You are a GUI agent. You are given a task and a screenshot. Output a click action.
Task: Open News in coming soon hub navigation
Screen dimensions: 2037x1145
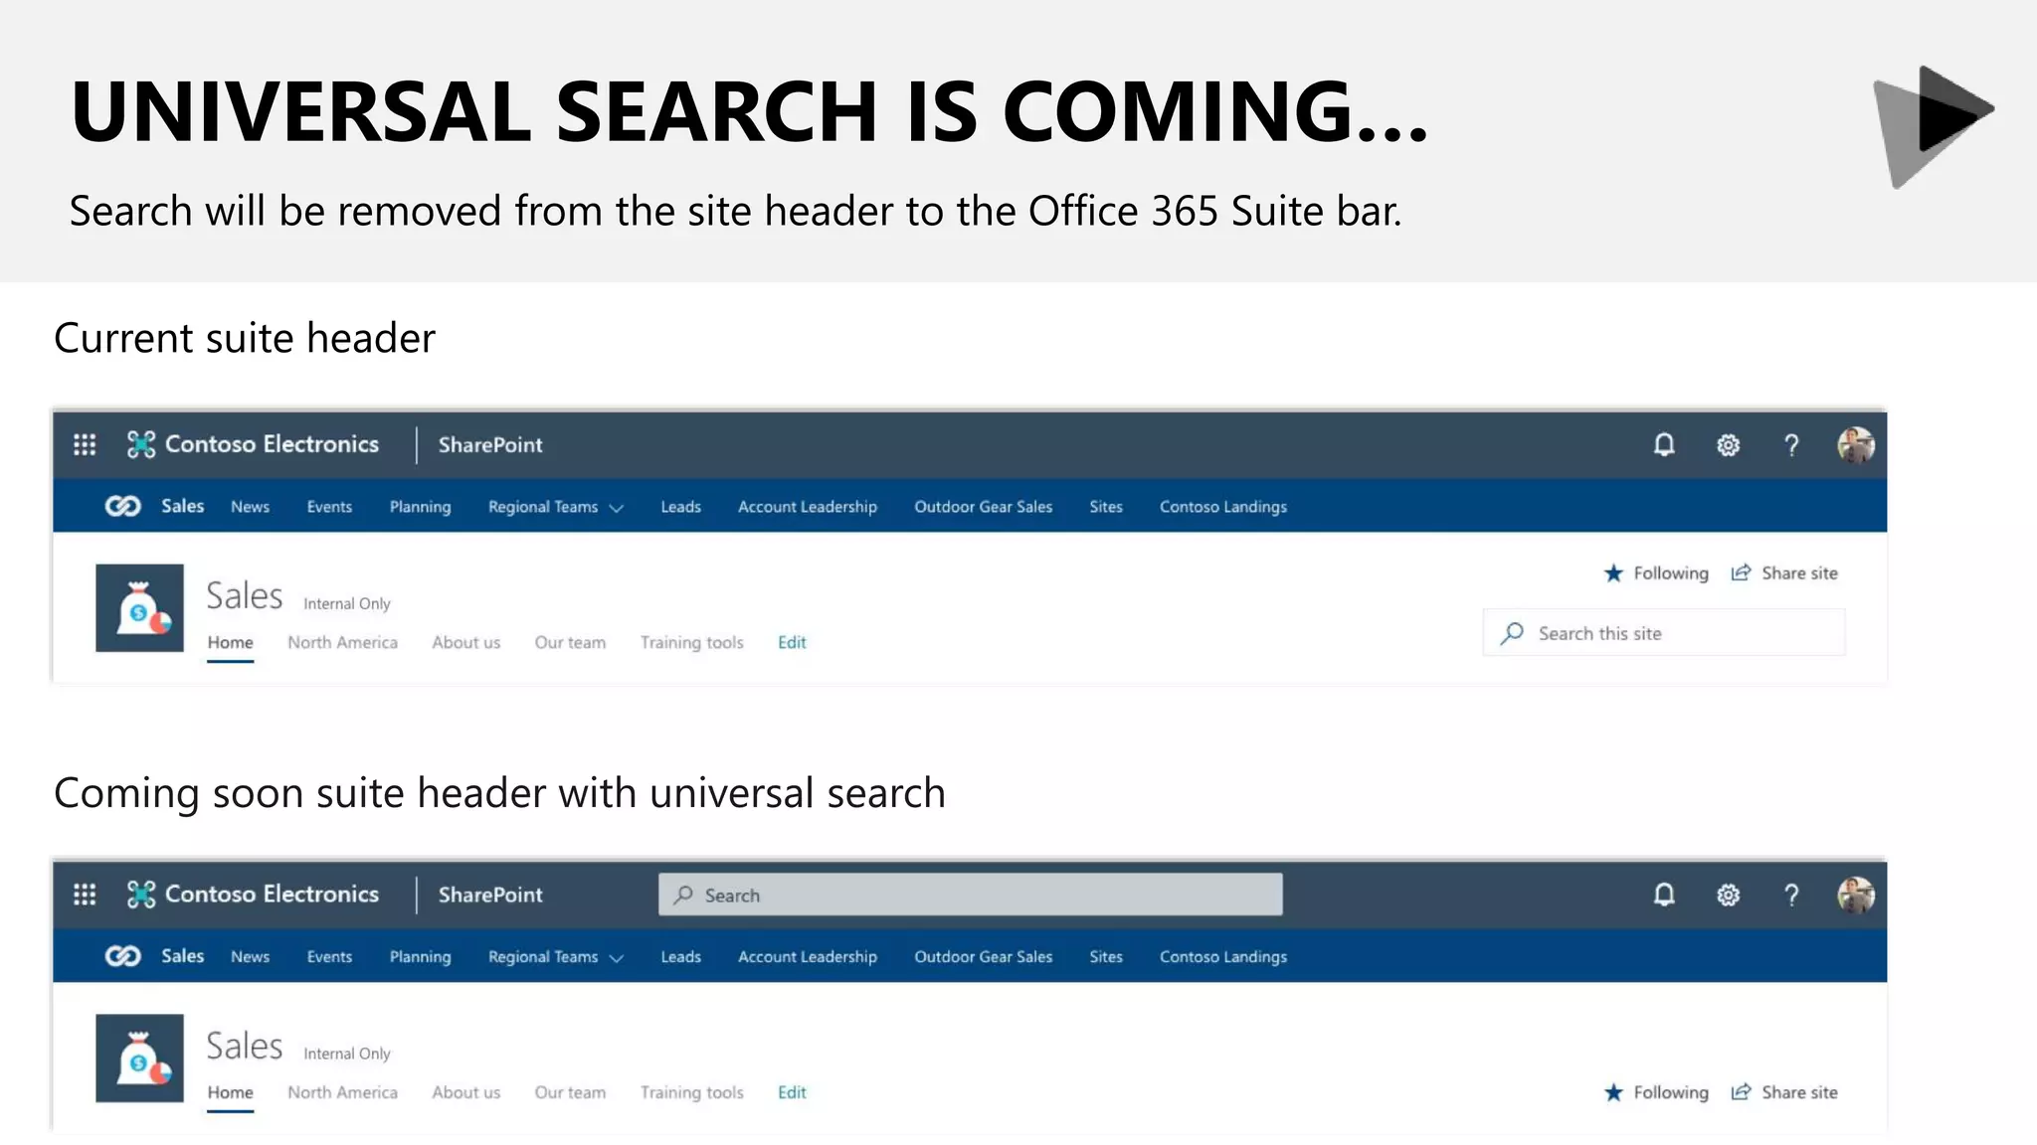click(250, 957)
